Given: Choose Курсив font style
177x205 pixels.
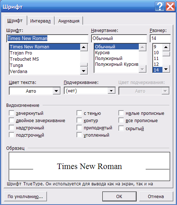Looking at the screenshot, I should point(116,53).
